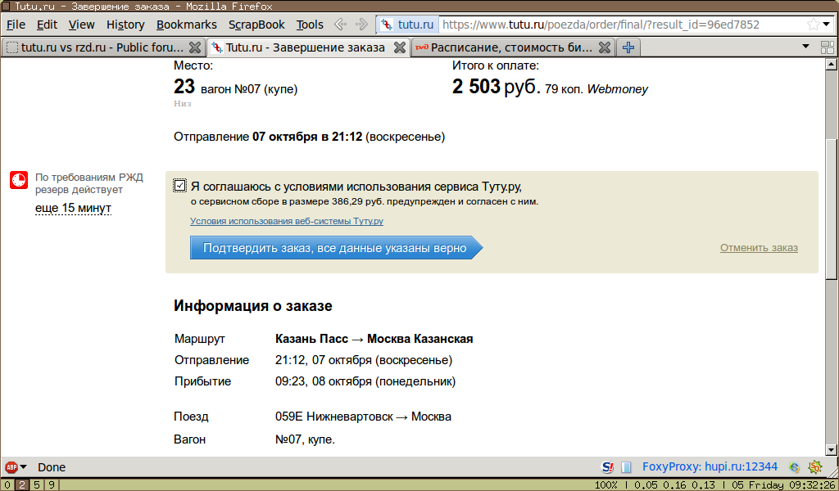Click the URL address field

[622, 25]
